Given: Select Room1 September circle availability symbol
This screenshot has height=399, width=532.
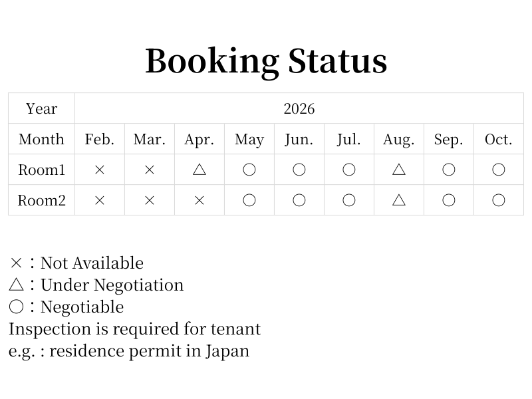Looking at the screenshot, I should [449, 170].
